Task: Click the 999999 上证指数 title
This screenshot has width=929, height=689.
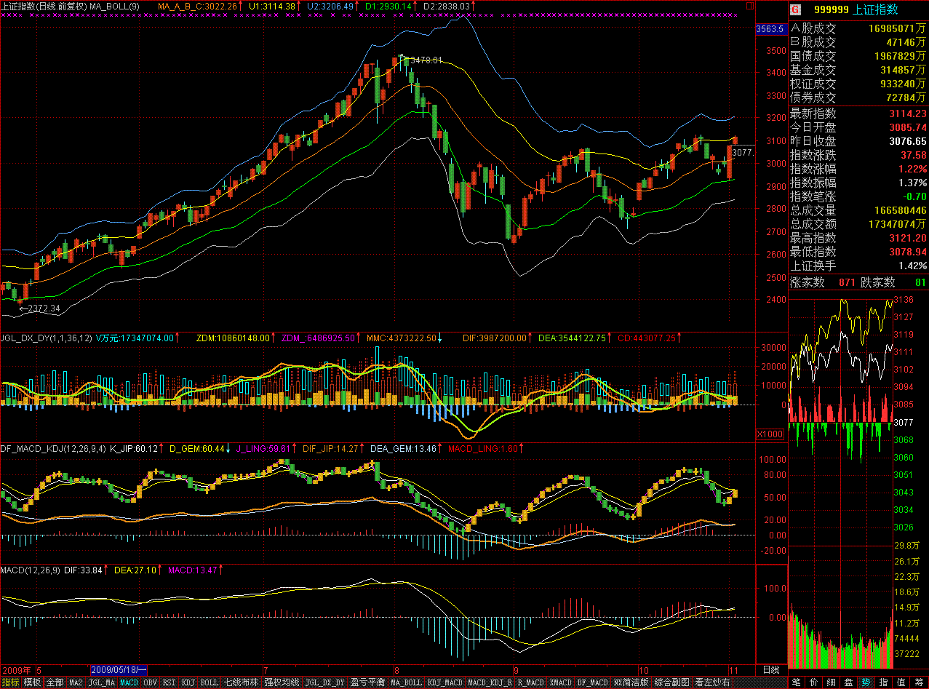Action: 856,9
